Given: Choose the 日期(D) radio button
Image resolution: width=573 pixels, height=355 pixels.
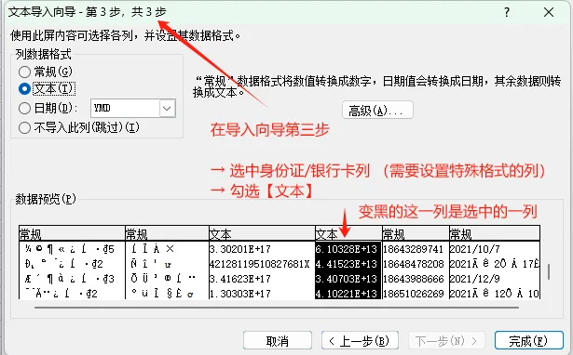Looking at the screenshot, I should click(x=24, y=108).
